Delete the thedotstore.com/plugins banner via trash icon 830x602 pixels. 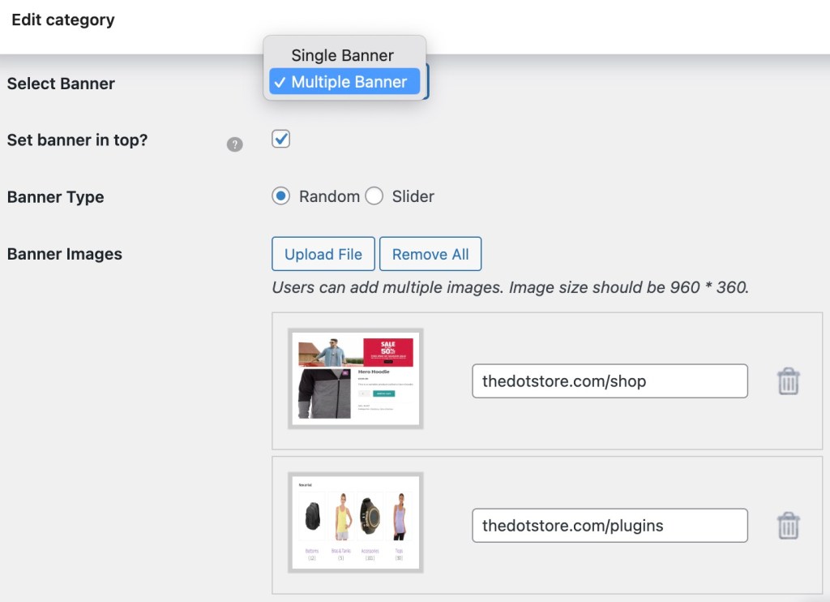point(788,526)
